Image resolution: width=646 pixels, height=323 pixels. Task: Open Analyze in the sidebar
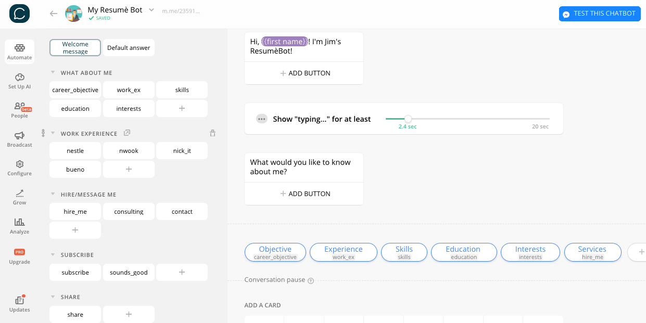[20, 226]
